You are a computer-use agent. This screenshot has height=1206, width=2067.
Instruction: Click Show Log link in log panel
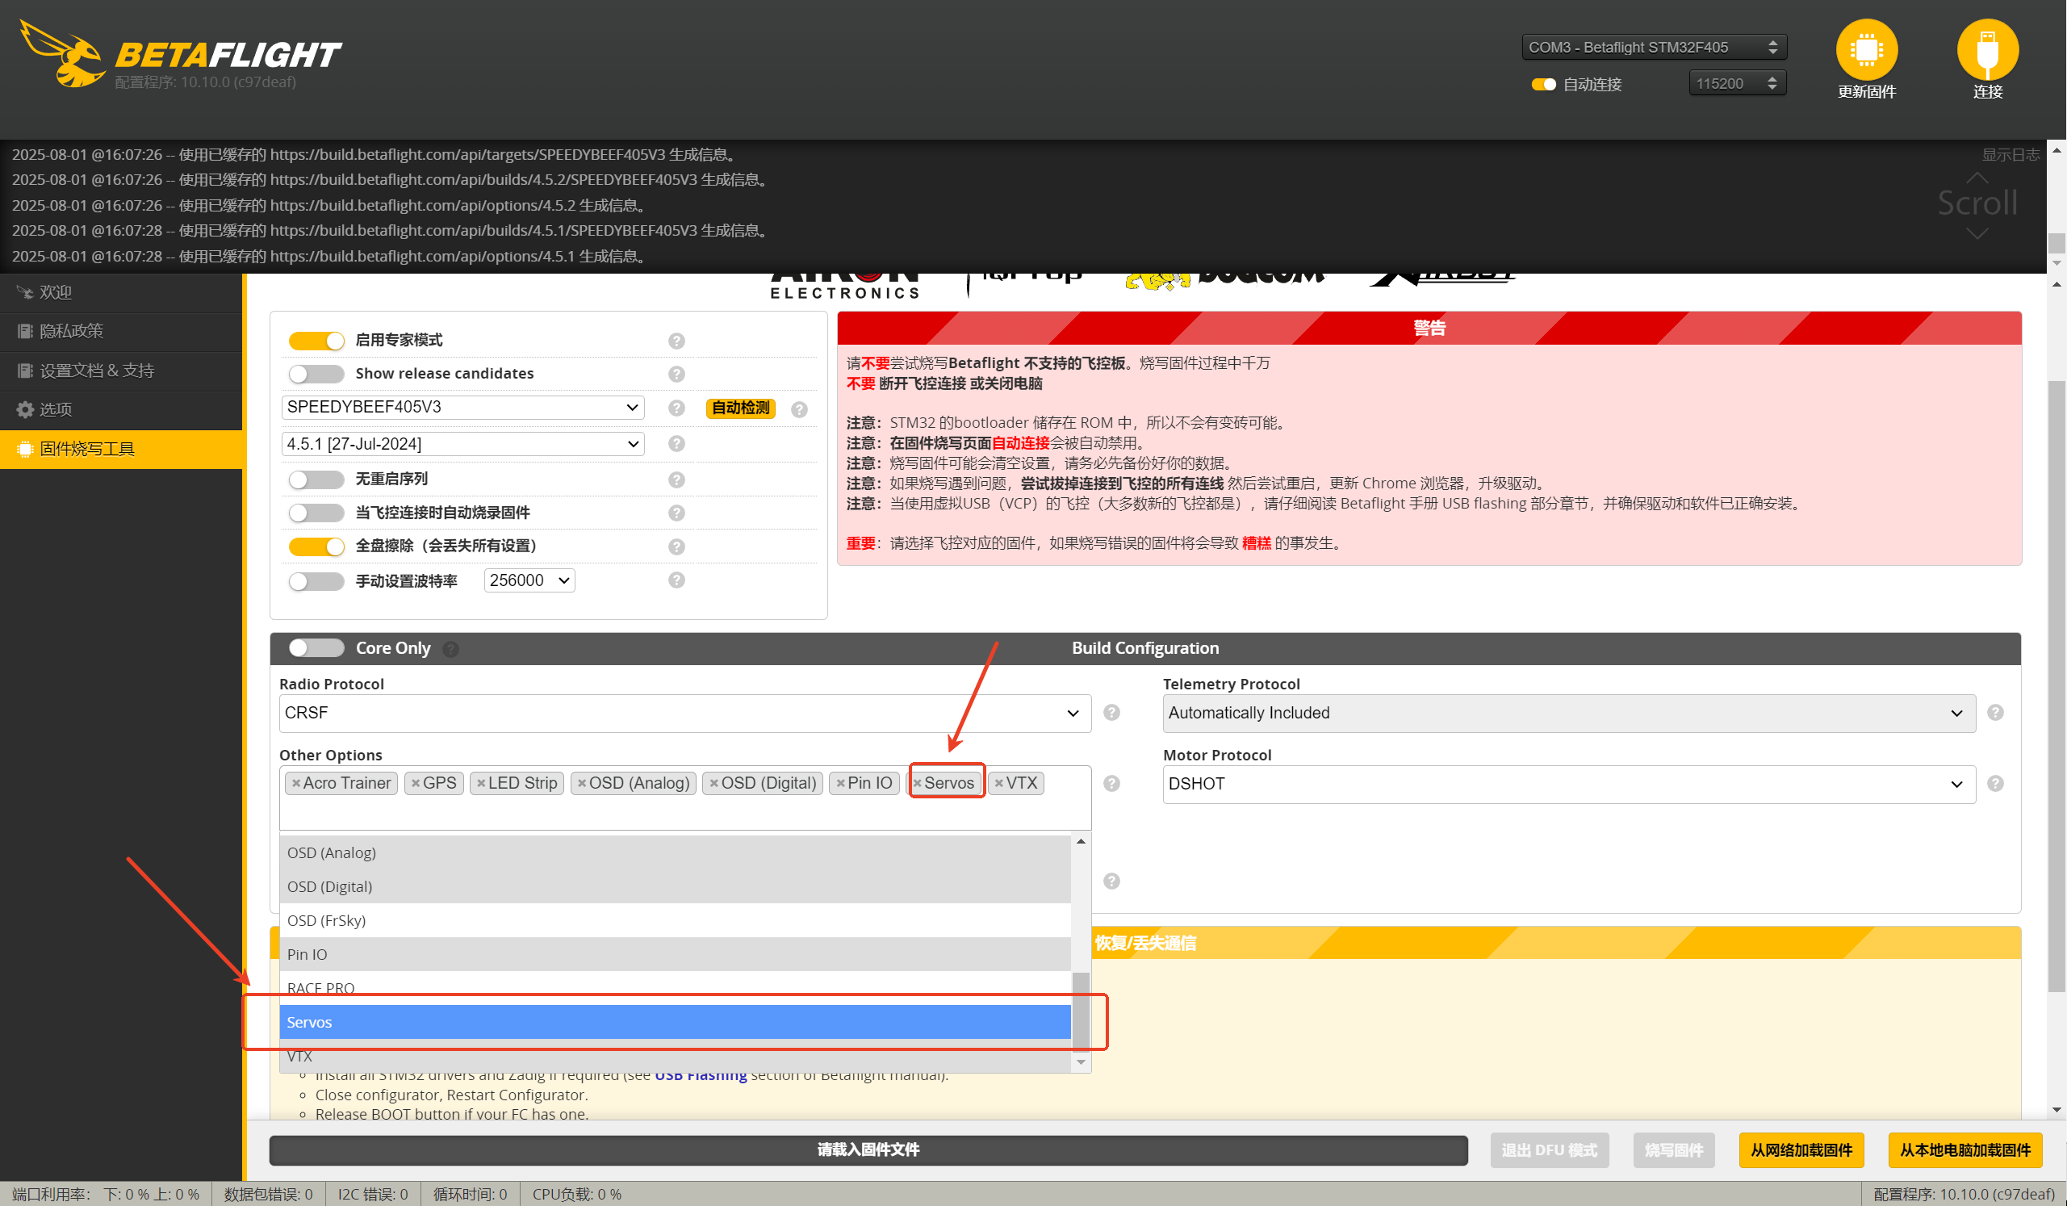click(2011, 154)
